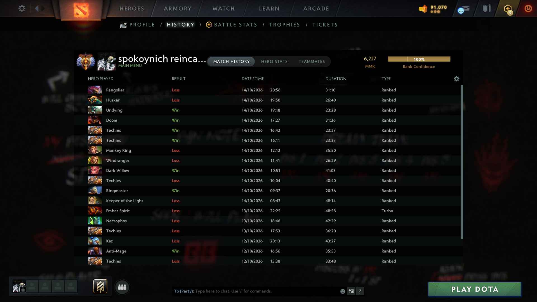Open the emoticon picker in chat
Screen dimensions: 537x302
click(x=343, y=291)
